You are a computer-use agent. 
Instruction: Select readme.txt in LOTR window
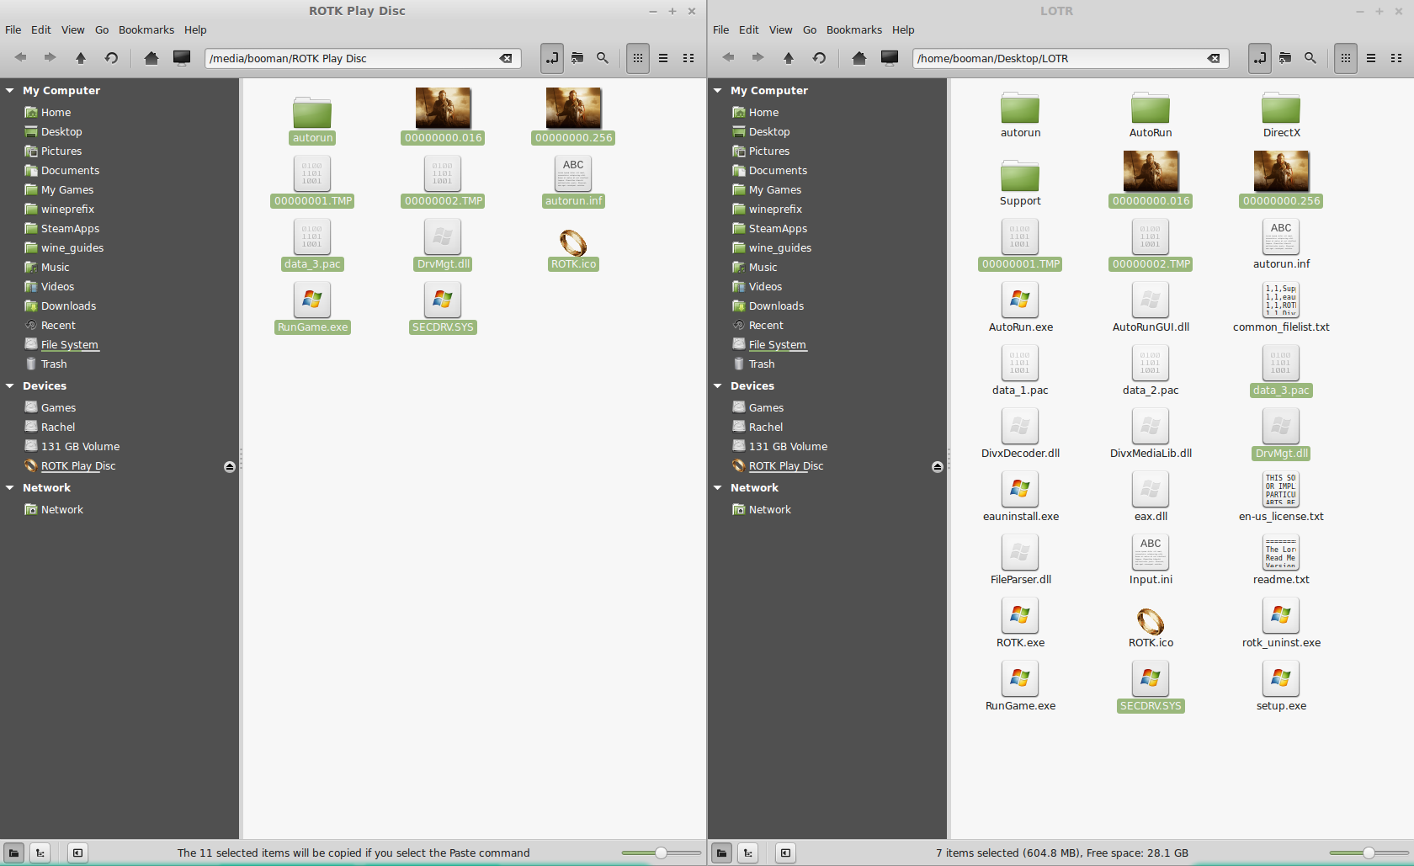click(x=1281, y=561)
